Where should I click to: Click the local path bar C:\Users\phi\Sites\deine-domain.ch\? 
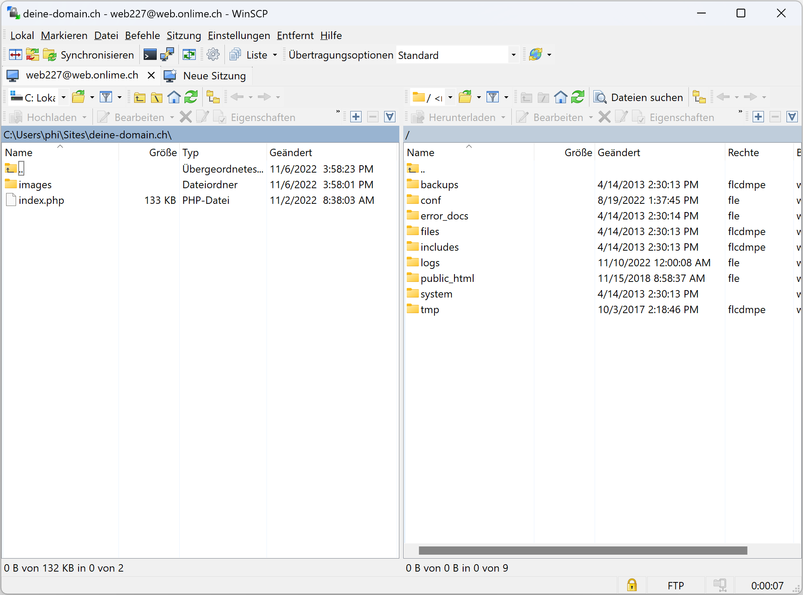pyautogui.click(x=200, y=135)
